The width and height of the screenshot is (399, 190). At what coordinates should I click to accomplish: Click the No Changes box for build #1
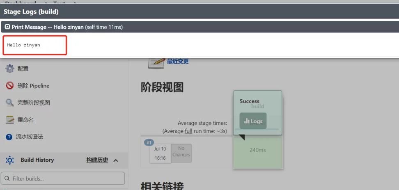[x=181, y=153]
